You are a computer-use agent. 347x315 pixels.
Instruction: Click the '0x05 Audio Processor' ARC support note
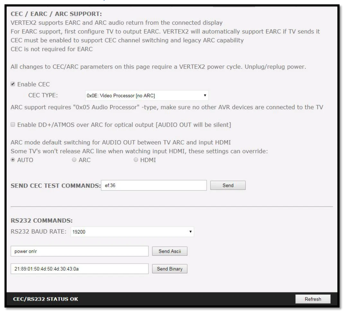(167, 107)
